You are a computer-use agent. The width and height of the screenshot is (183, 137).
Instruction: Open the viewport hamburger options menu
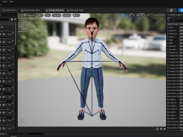(20, 15)
